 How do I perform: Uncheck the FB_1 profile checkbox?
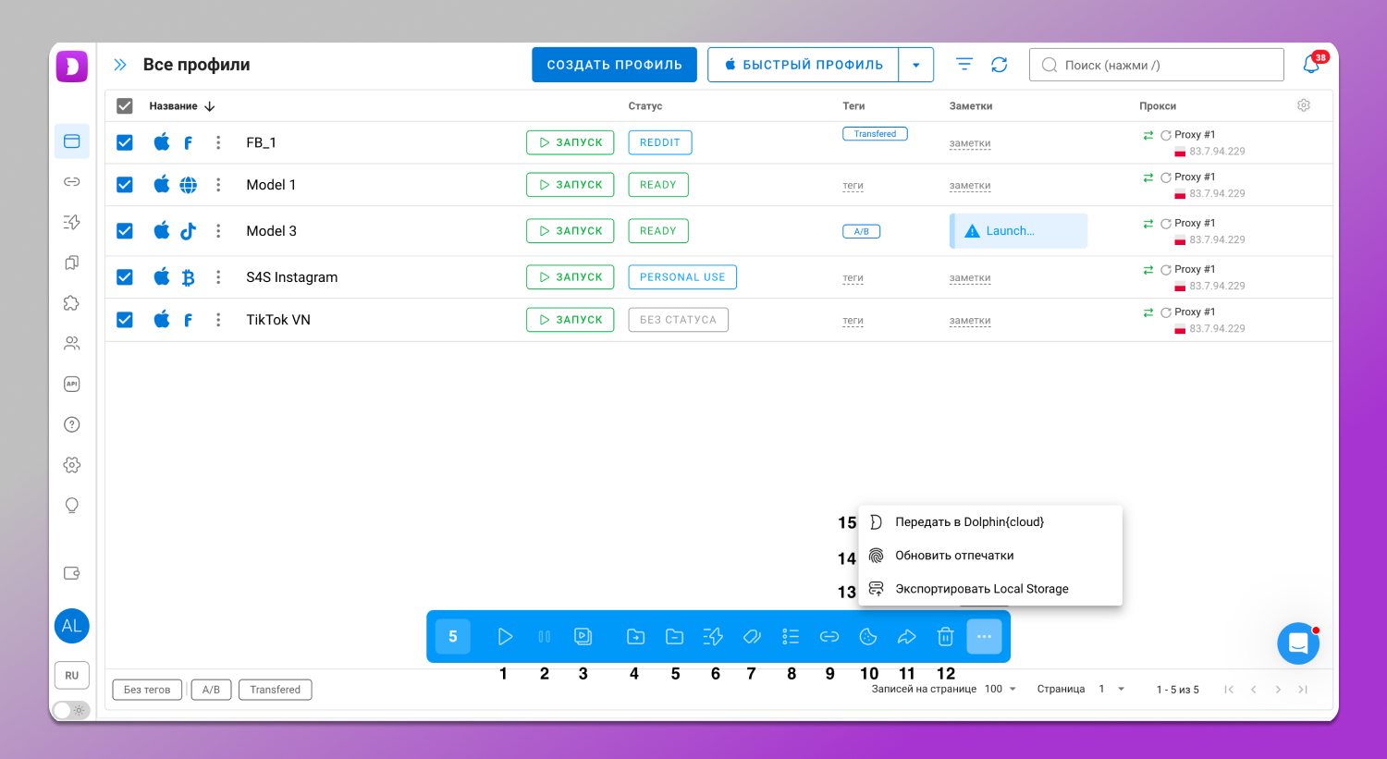click(x=125, y=142)
